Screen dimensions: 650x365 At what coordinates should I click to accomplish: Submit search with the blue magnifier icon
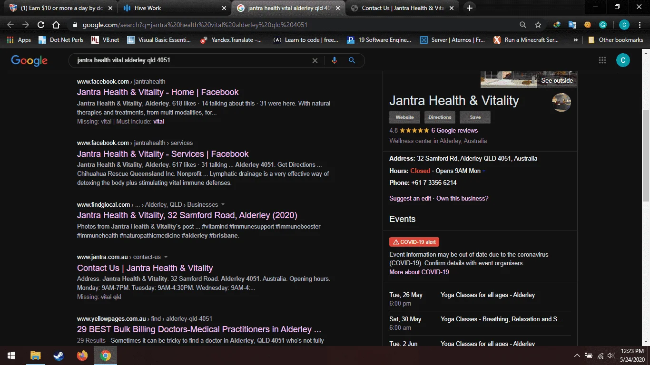[352, 60]
